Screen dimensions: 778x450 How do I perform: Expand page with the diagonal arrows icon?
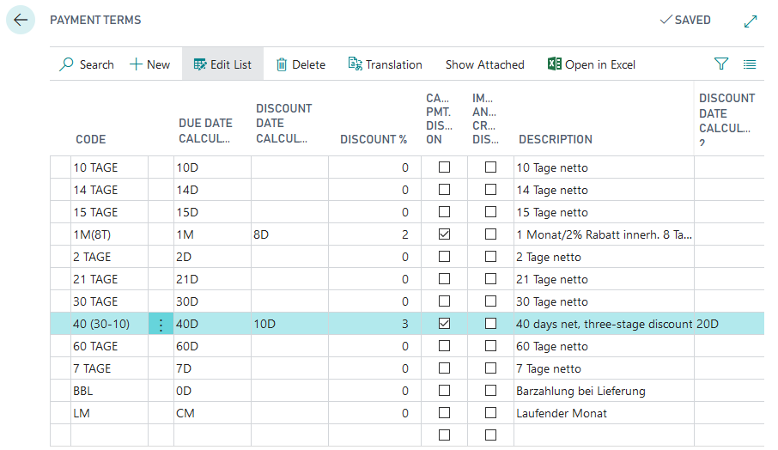(x=750, y=21)
